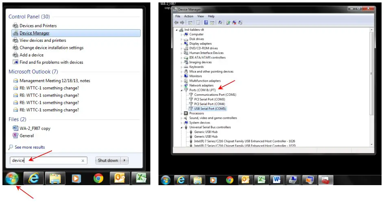Open Find and fix problems with devices
The width and height of the screenshot is (384, 203).
point(51,63)
